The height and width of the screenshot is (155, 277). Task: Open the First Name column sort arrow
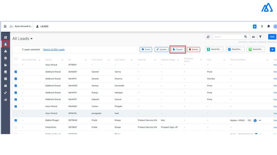pos(109,60)
